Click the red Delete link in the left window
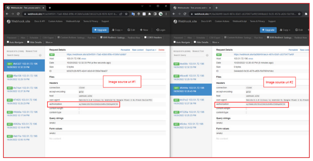This screenshot has width=313, height=161. coord(162,50)
